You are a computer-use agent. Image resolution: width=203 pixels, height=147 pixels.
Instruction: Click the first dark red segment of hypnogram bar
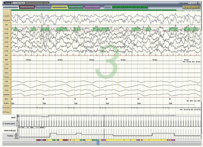point(38,140)
